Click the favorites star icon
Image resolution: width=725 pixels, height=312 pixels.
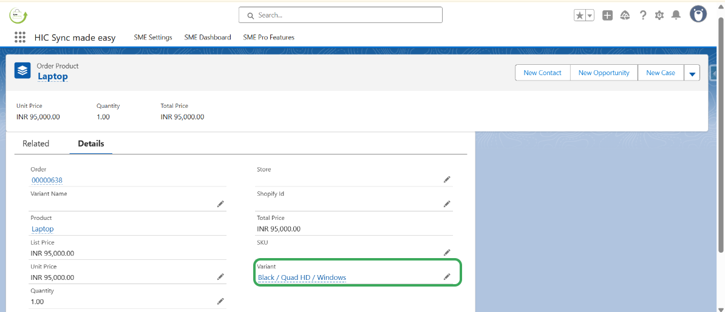pyautogui.click(x=580, y=16)
